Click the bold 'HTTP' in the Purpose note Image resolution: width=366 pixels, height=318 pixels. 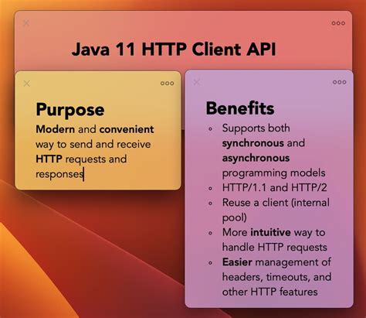click(x=49, y=159)
